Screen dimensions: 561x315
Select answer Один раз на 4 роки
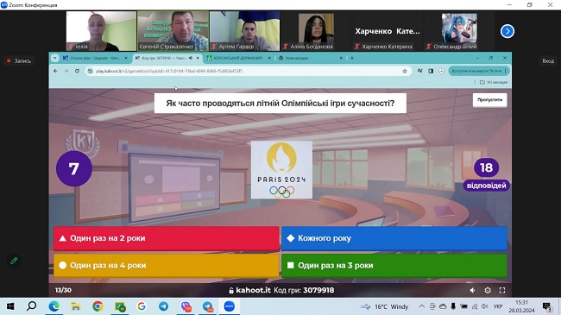point(167,265)
